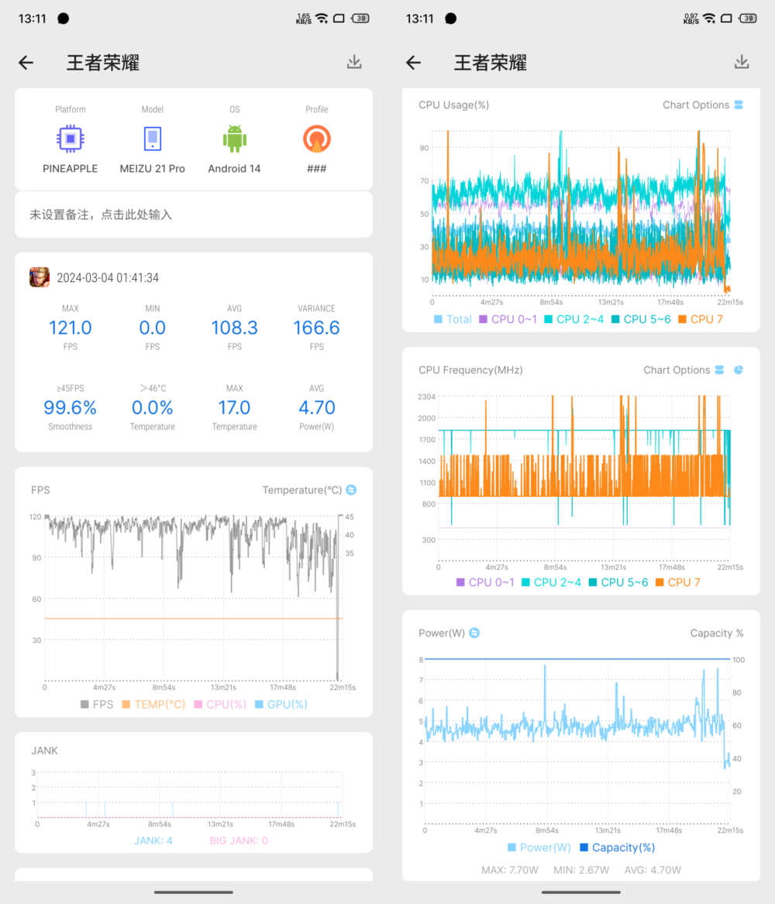
Task: Tap the VARIANCE 166.6 value
Action: click(x=316, y=328)
